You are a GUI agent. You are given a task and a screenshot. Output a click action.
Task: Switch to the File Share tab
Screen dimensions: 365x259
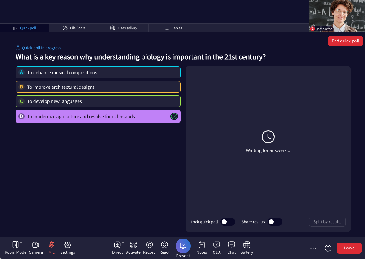74,28
